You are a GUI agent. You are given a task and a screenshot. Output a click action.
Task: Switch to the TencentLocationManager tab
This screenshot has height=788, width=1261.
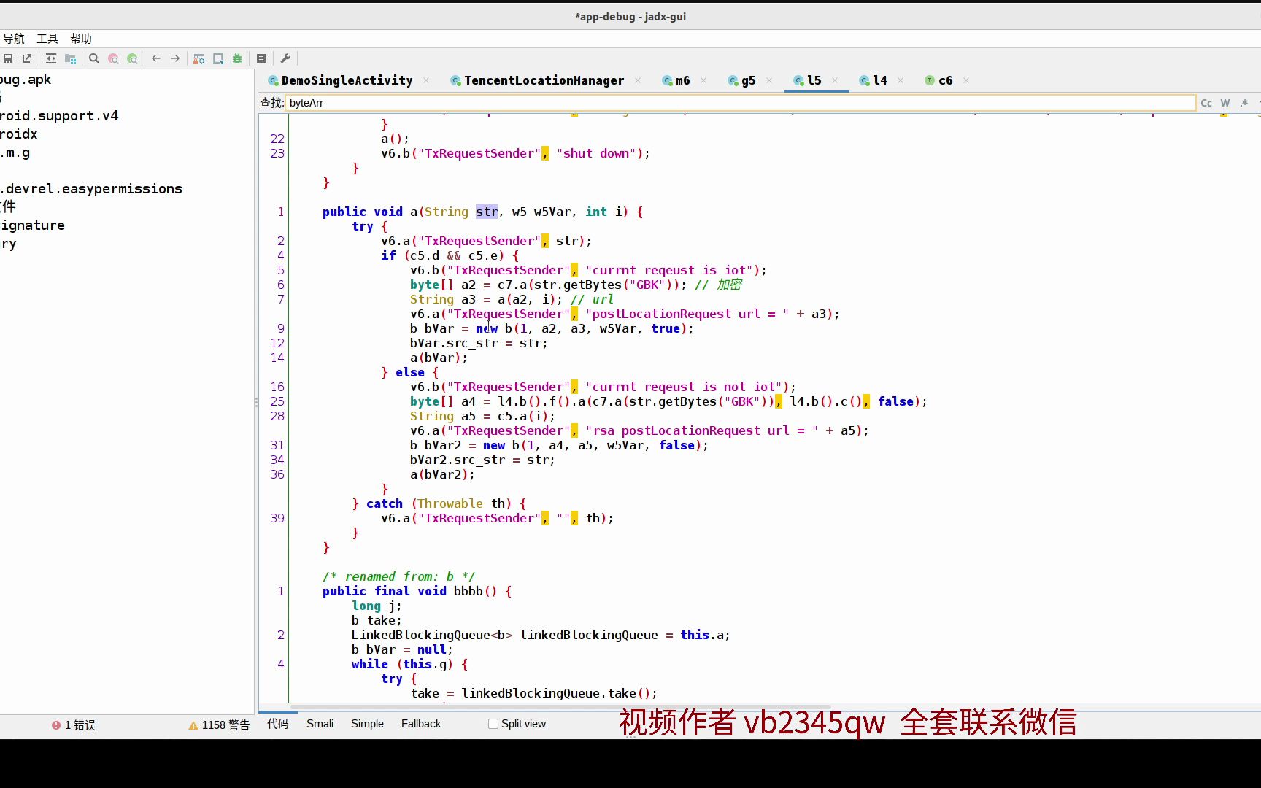[x=544, y=80]
